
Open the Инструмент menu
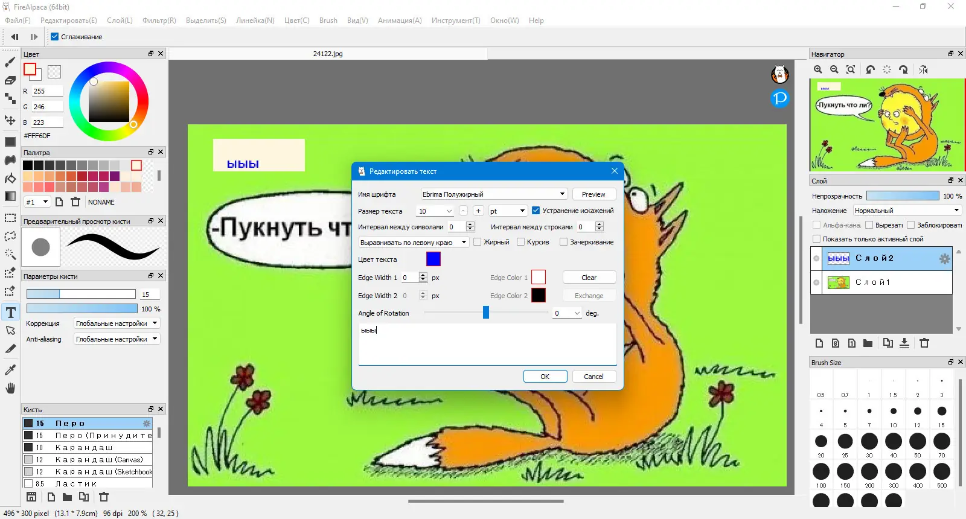click(x=456, y=21)
